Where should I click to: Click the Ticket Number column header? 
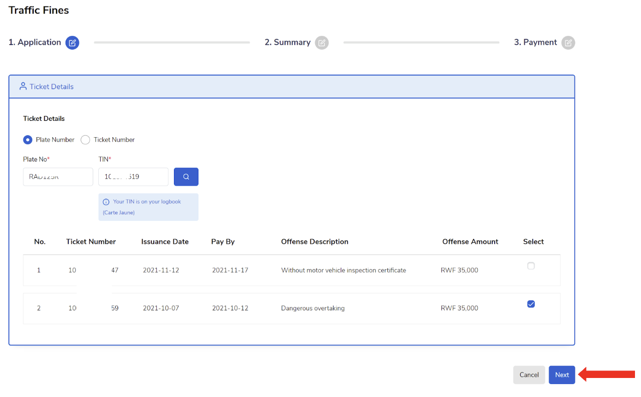point(91,242)
